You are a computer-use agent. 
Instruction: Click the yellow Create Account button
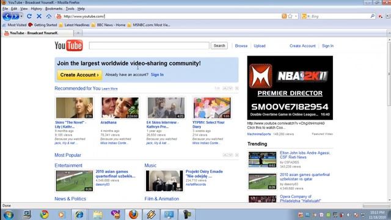[79, 75]
